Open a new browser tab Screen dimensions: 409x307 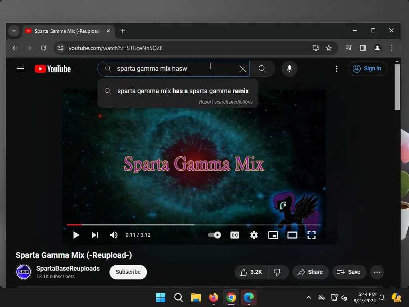[122, 31]
